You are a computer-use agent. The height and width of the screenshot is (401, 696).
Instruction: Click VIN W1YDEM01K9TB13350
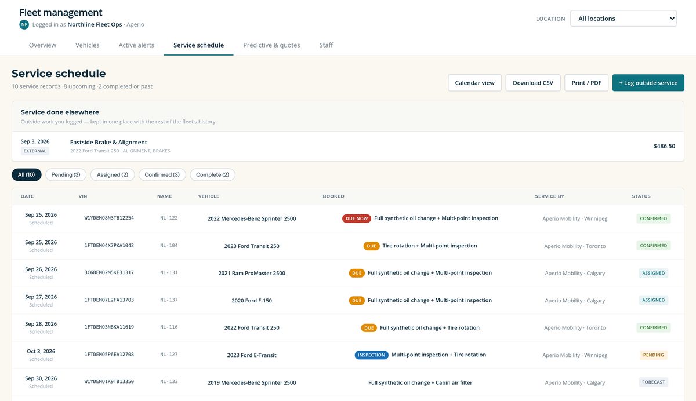[x=109, y=382]
